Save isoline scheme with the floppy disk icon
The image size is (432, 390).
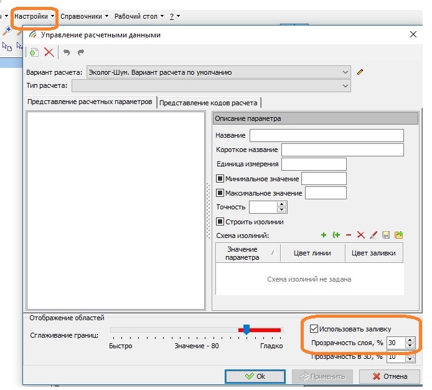tap(386, 235)
